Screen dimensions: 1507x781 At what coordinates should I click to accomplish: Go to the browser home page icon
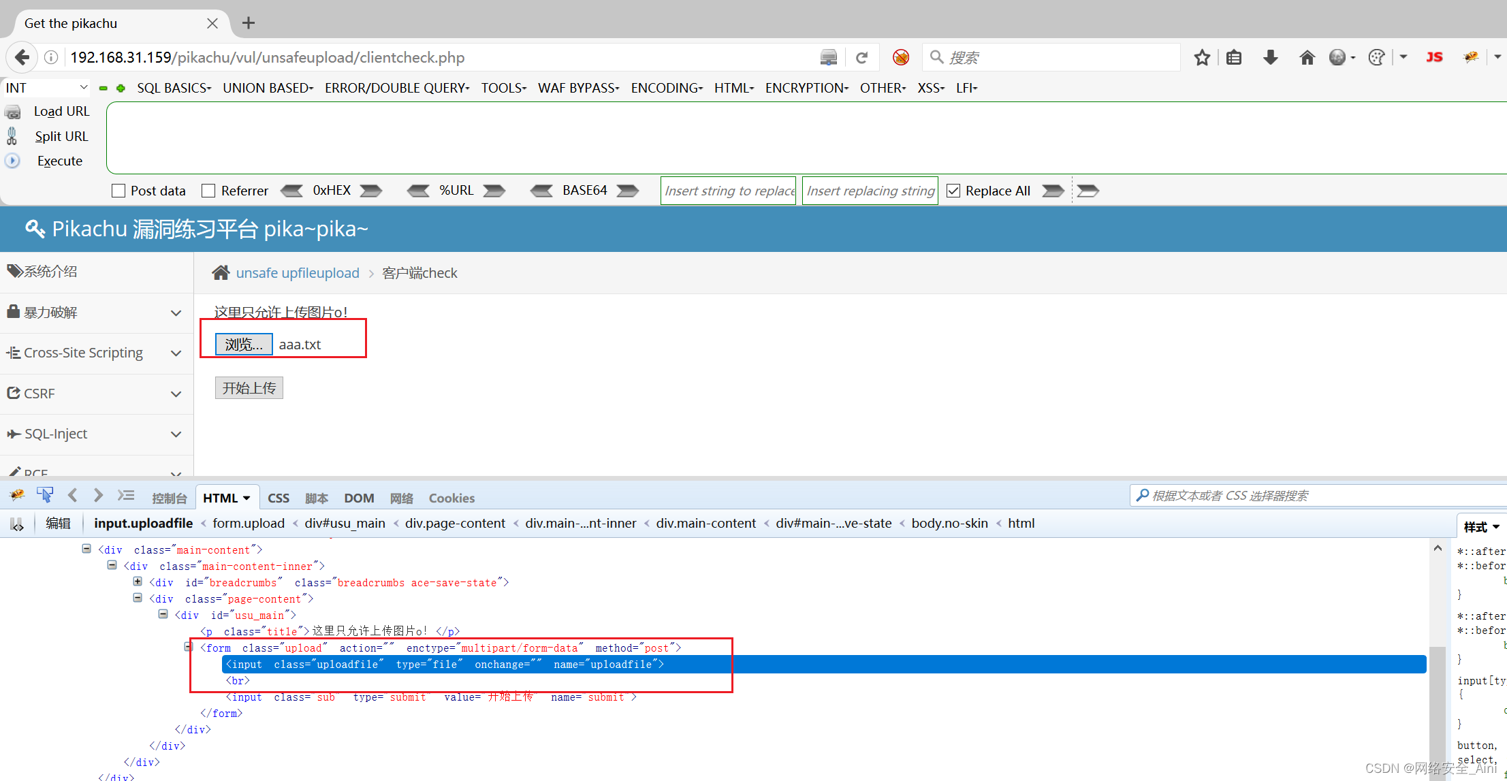click(x=1306, y=58)
